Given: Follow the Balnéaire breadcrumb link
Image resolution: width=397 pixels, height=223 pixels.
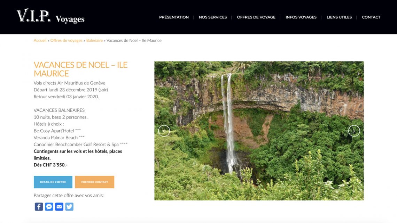Looking at the screenshot, I should [x=94, y=40].
